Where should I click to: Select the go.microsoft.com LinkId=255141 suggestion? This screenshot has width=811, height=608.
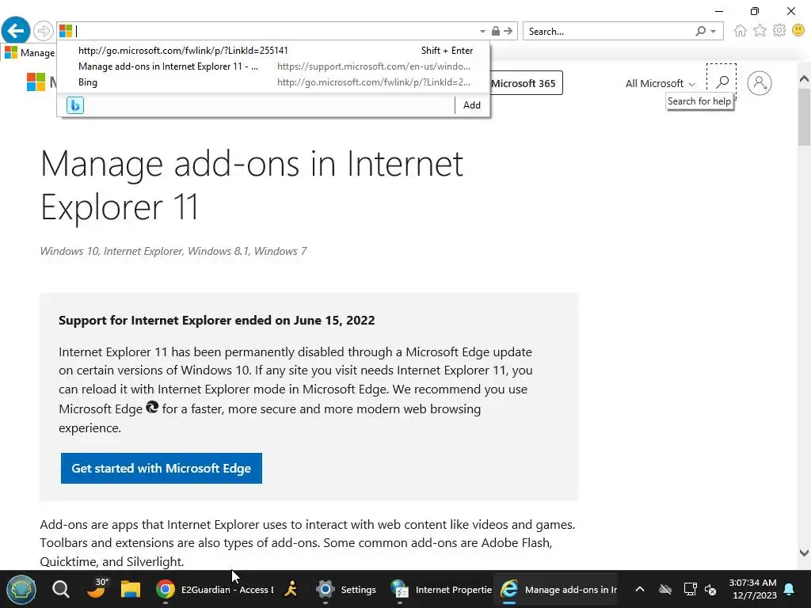[x=273, y=50]
